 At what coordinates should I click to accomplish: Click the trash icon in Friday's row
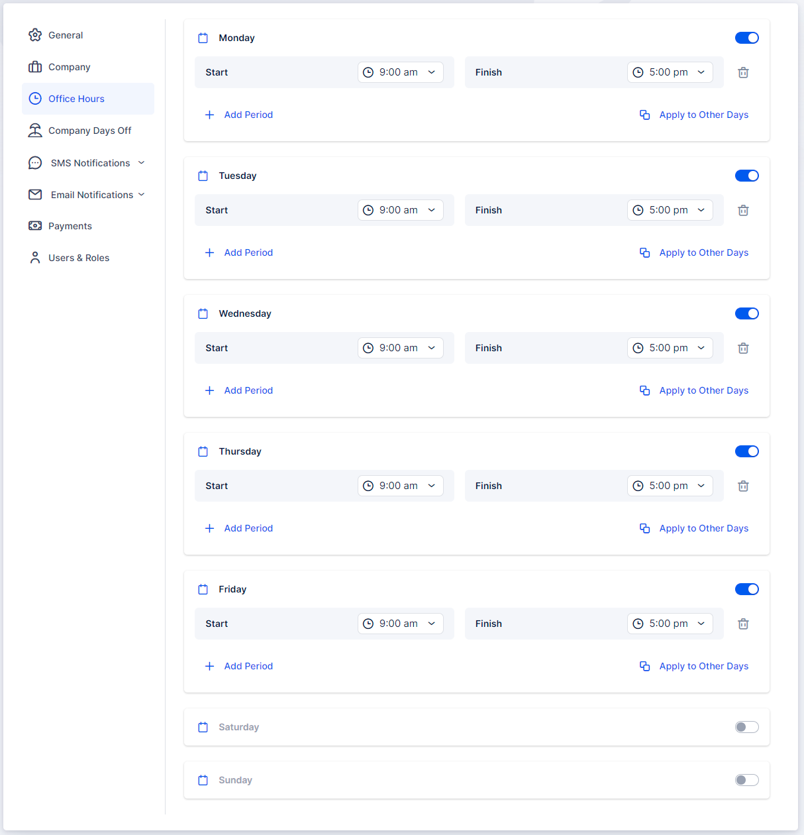[743, 624]
